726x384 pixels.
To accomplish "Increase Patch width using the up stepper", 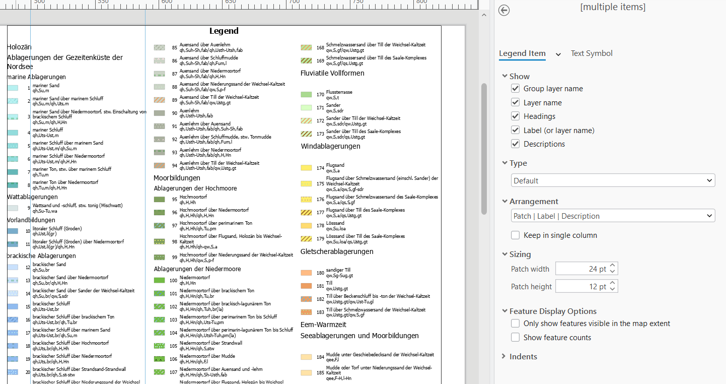I will [x=612, y=266].
